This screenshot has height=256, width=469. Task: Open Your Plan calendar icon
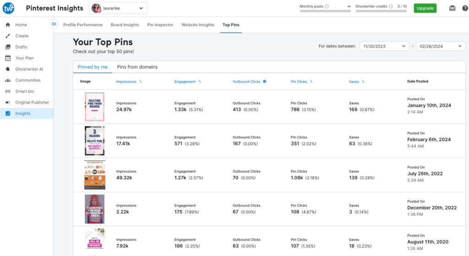8,58
